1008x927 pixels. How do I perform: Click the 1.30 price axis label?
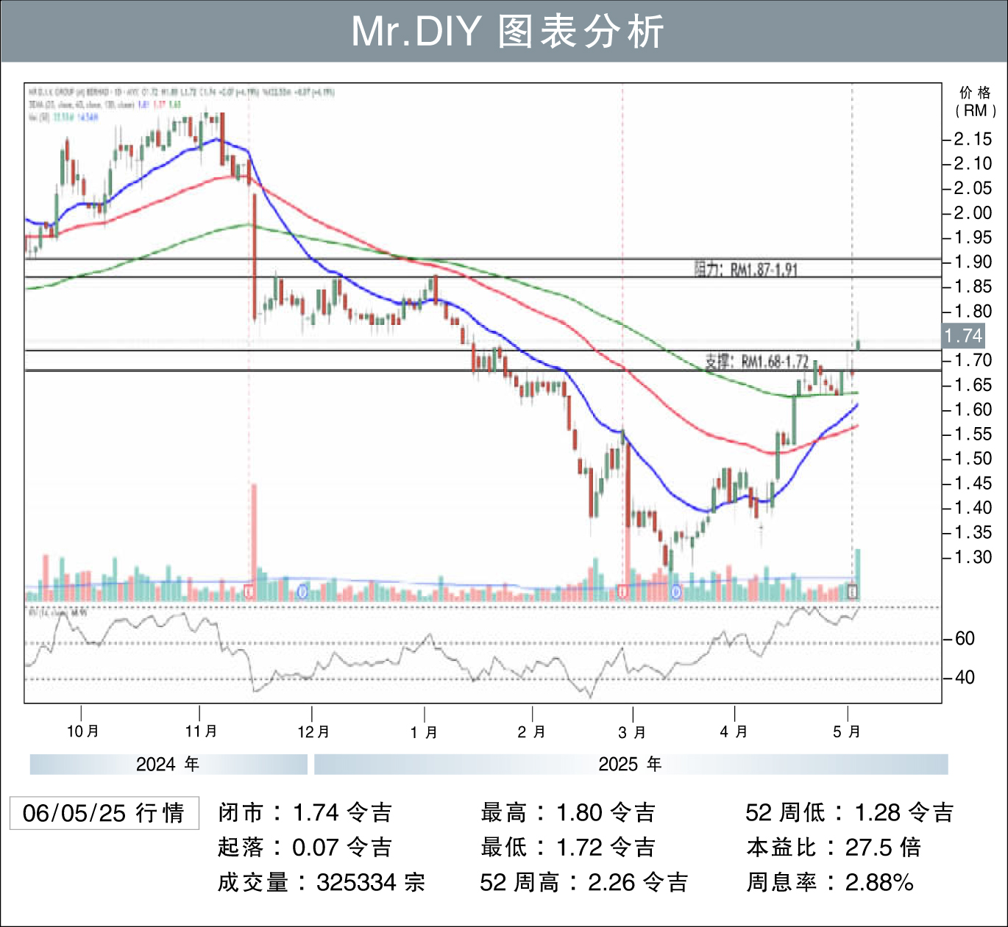point(972,557)
